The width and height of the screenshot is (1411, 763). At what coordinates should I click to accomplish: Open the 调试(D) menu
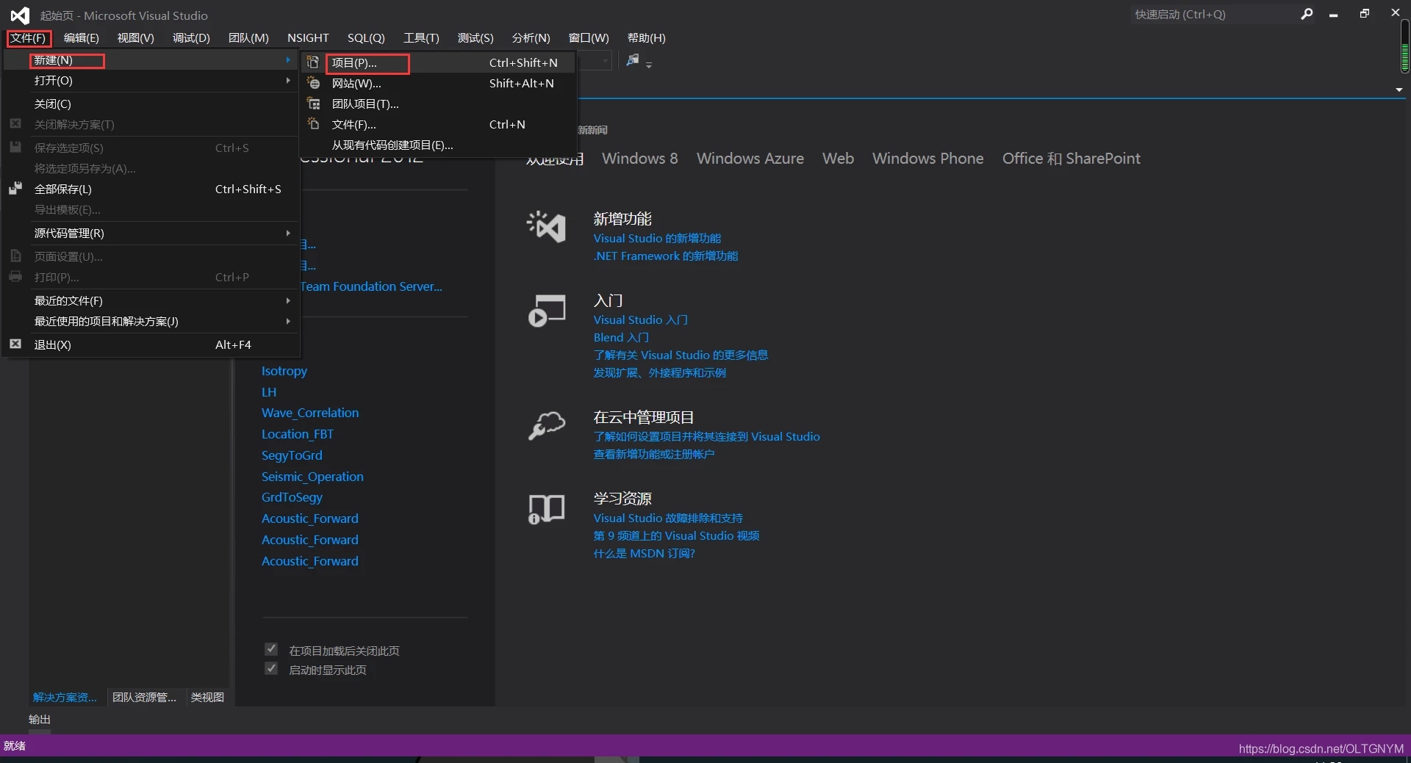click(x=191, y=37)
